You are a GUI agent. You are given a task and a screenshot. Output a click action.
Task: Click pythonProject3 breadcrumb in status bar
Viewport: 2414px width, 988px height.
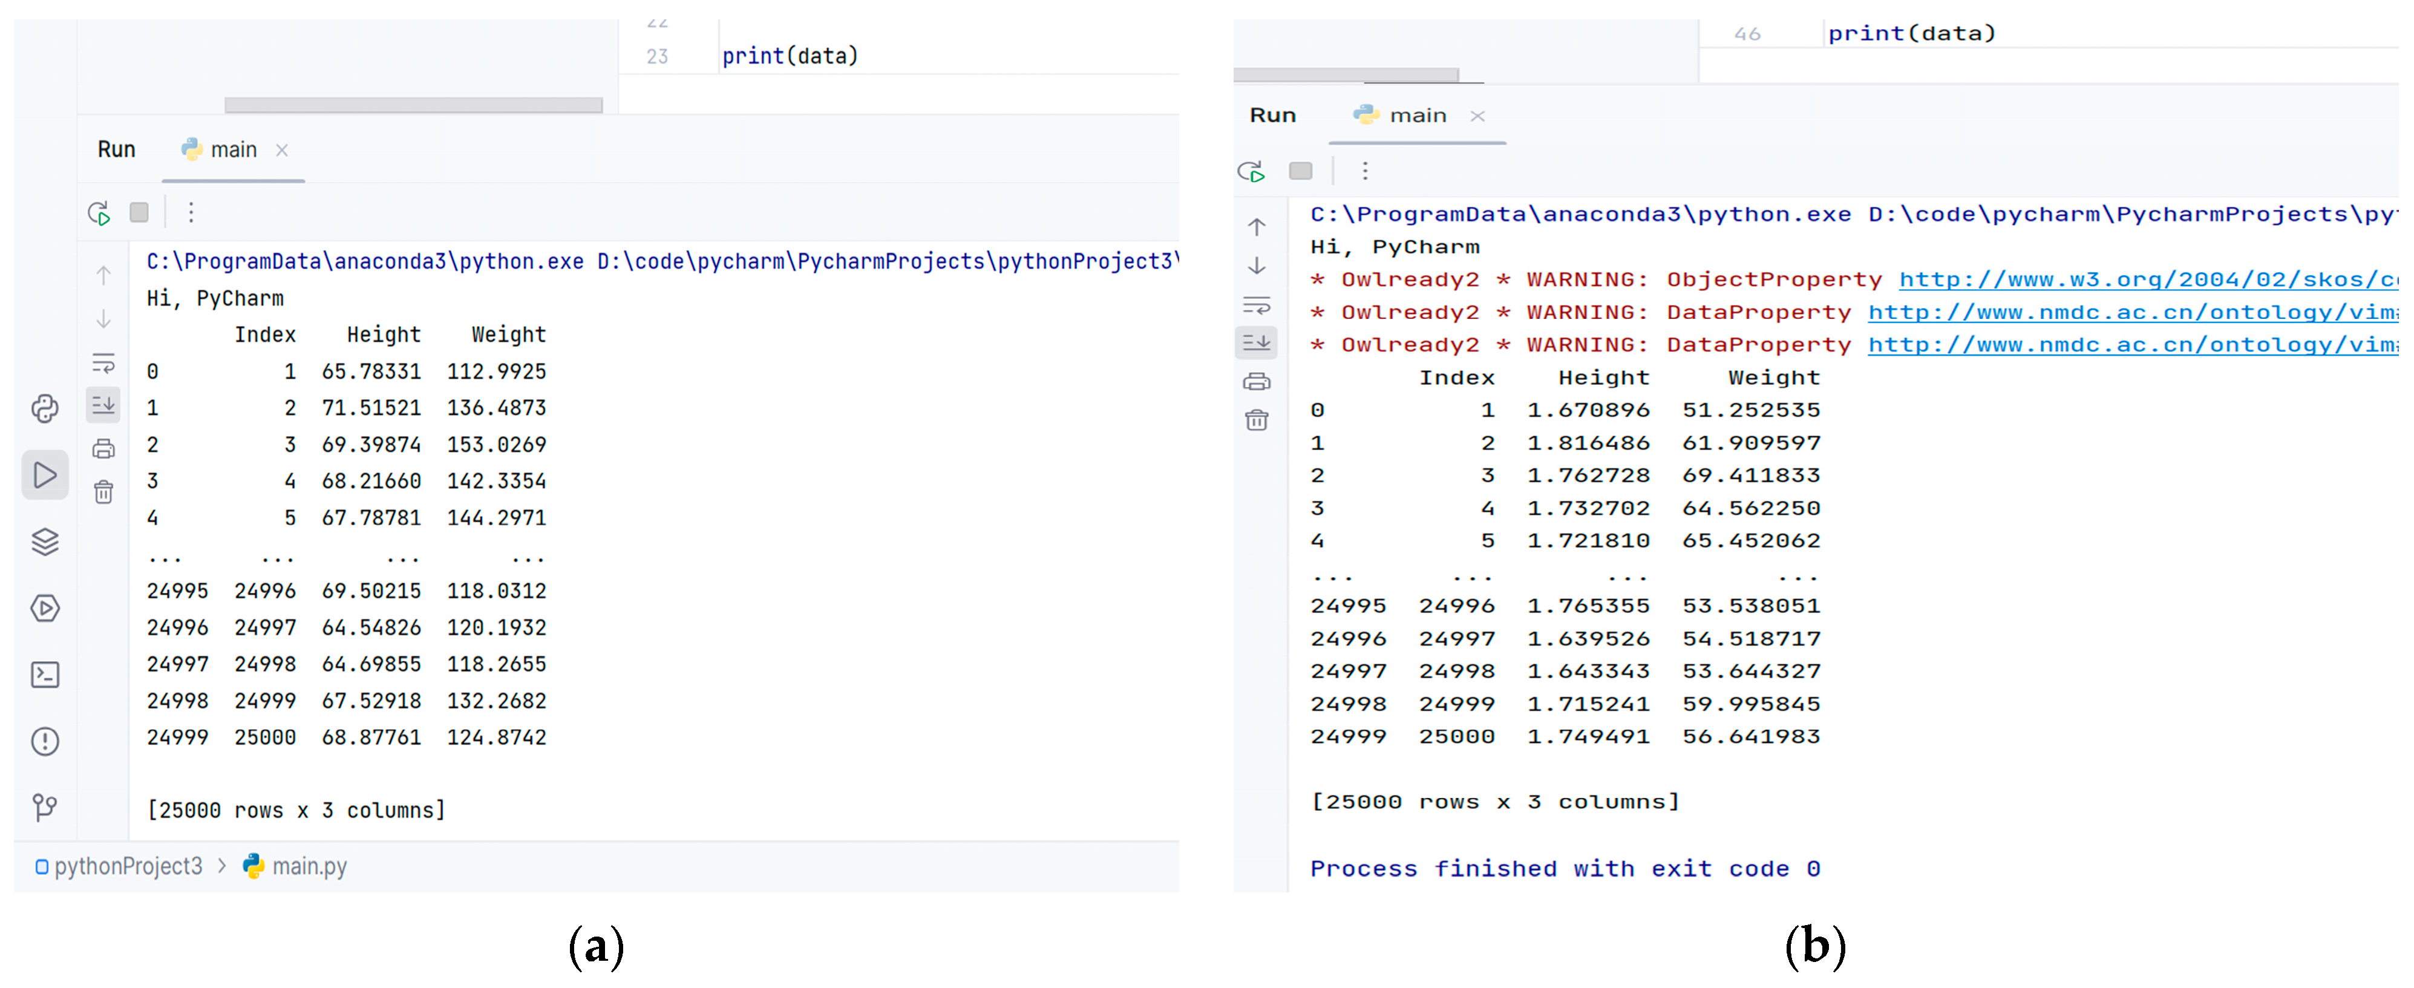coord(119,867)
